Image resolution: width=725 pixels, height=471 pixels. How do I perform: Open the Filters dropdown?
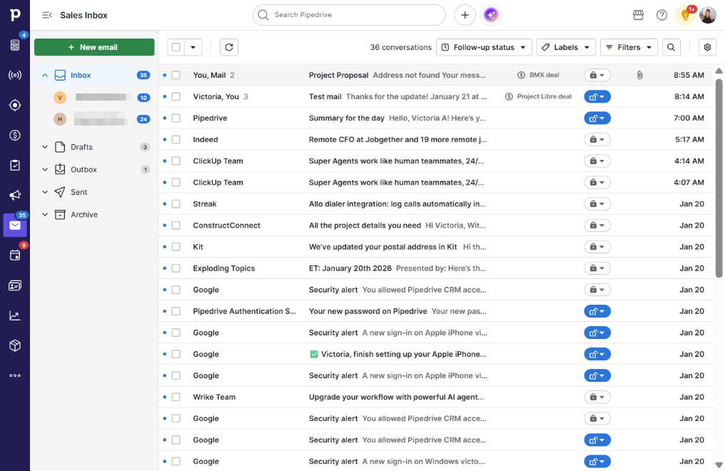(x=629, y=47)
